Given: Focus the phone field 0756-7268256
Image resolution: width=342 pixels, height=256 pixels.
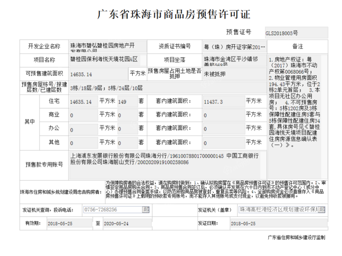Looking at the screenshot, I should [x=116, y=210].
